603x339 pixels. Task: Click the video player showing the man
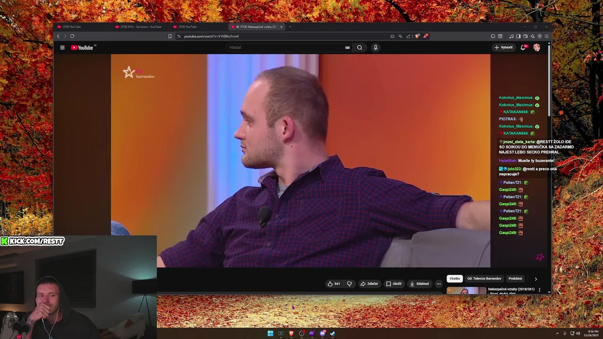point(301,161)
